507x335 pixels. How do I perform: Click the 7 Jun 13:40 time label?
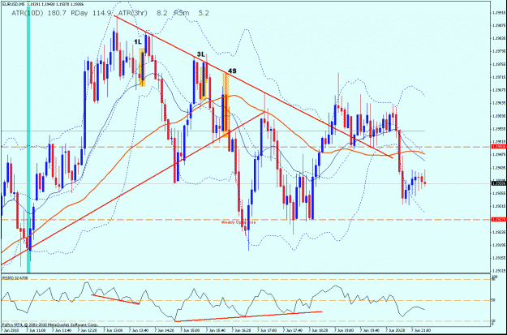coord(139,331)
